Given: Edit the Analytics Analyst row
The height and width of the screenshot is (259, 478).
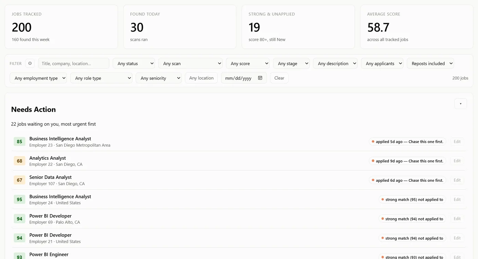Looking at the screenshot, I should 457,161.
